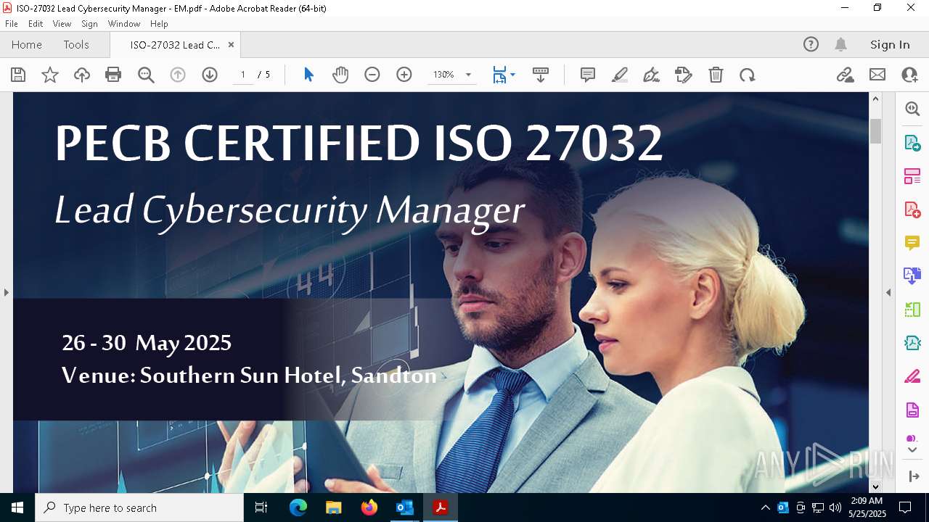Open Firefox from the taskbar

pos(369,507)
